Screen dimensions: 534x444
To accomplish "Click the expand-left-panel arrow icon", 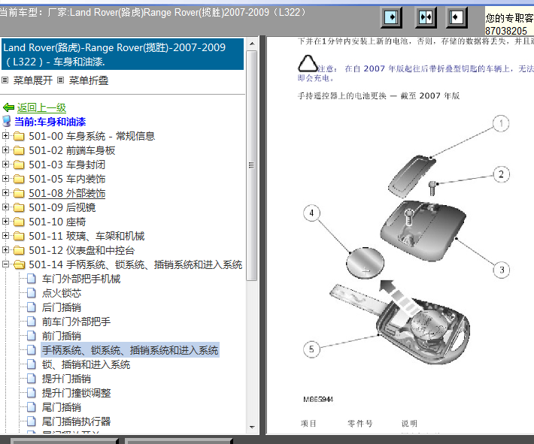I will click(457, 17).
